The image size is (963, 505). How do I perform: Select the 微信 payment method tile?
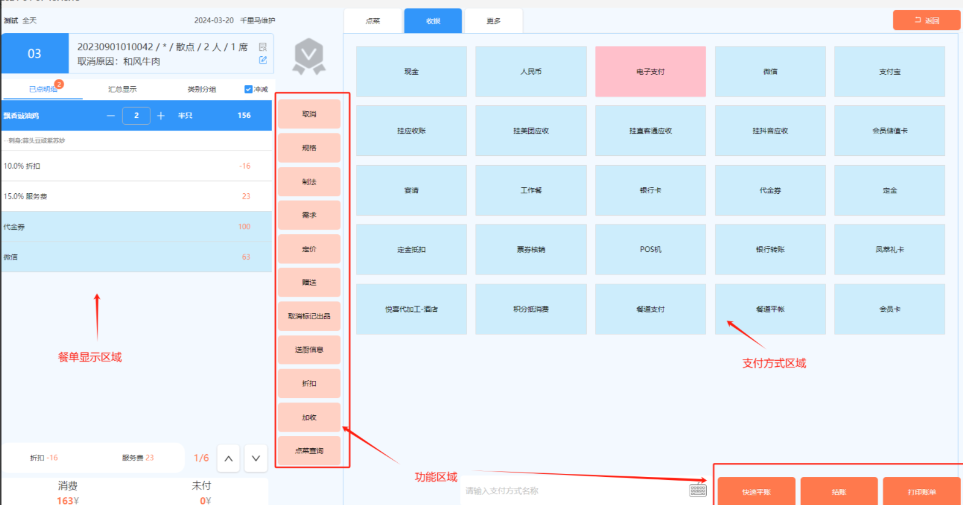[x=770, y=72]
